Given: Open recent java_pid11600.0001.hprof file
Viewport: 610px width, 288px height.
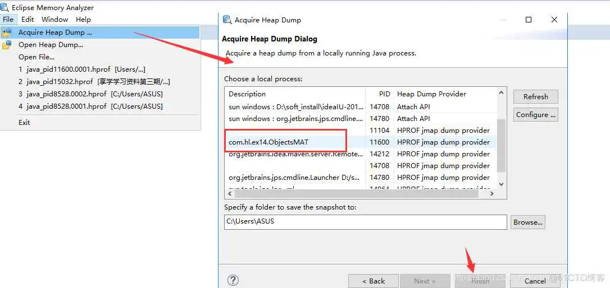Looking at the screenshot, I should pyautogui.click(x=81, y=69).
